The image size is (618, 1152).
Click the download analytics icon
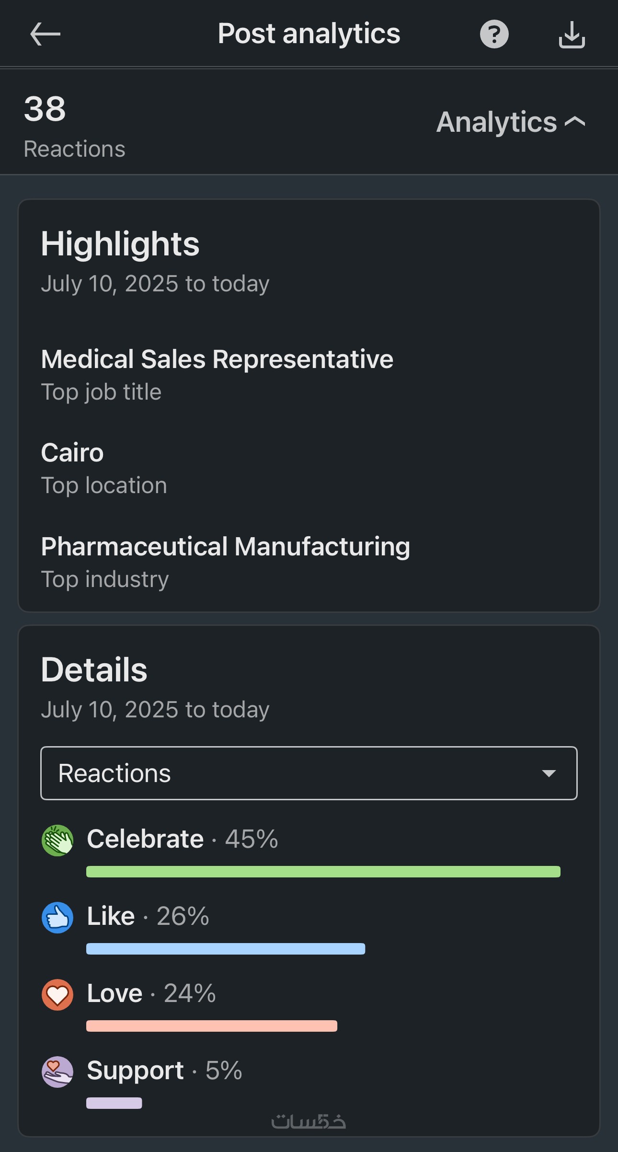click(572, 35)
